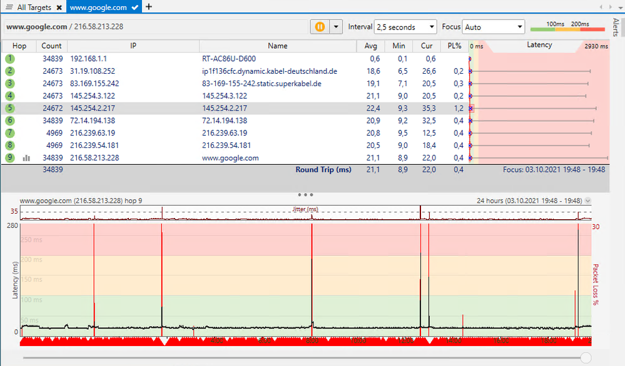Open the 24 hours time range dropdown

587,200
